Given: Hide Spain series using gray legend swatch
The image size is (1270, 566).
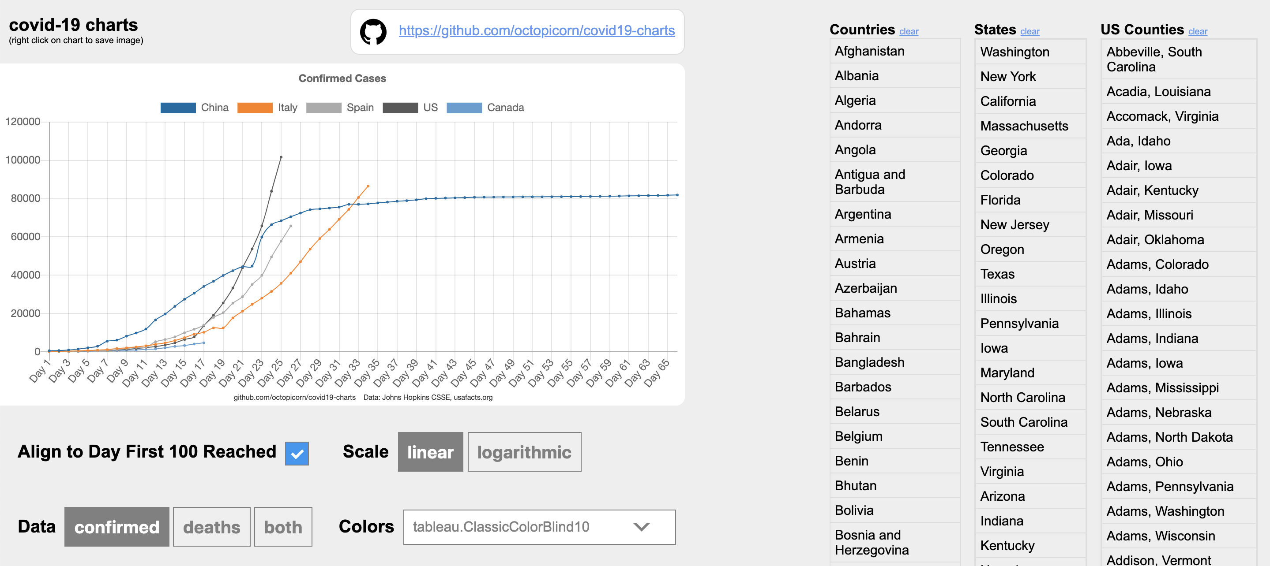Looking at the screenshot, I should (323, 108).
